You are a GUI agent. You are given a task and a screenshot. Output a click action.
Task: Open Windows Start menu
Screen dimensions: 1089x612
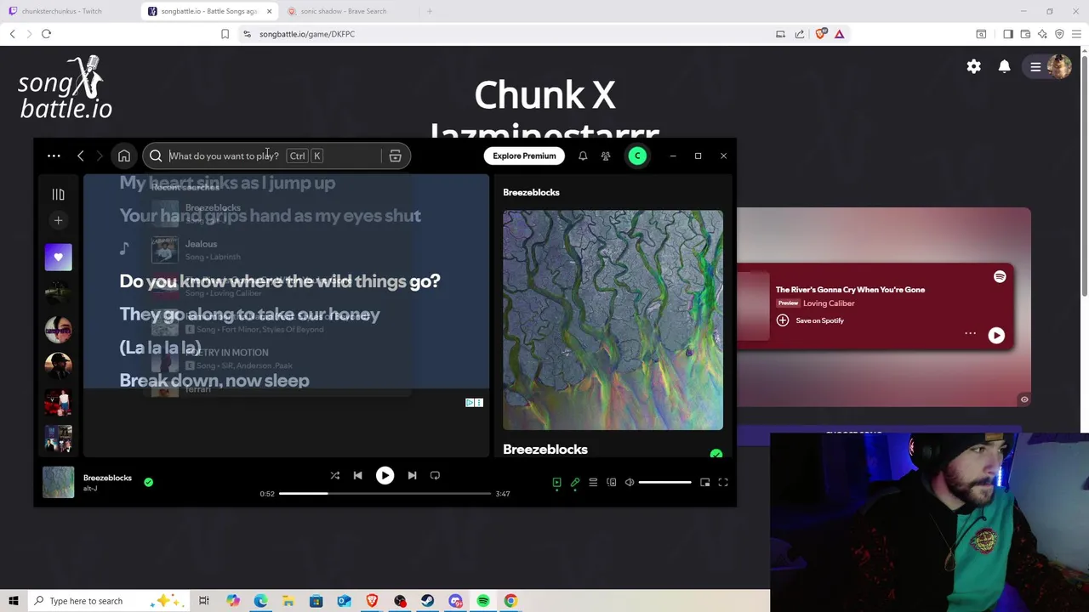tap(13, 601)
